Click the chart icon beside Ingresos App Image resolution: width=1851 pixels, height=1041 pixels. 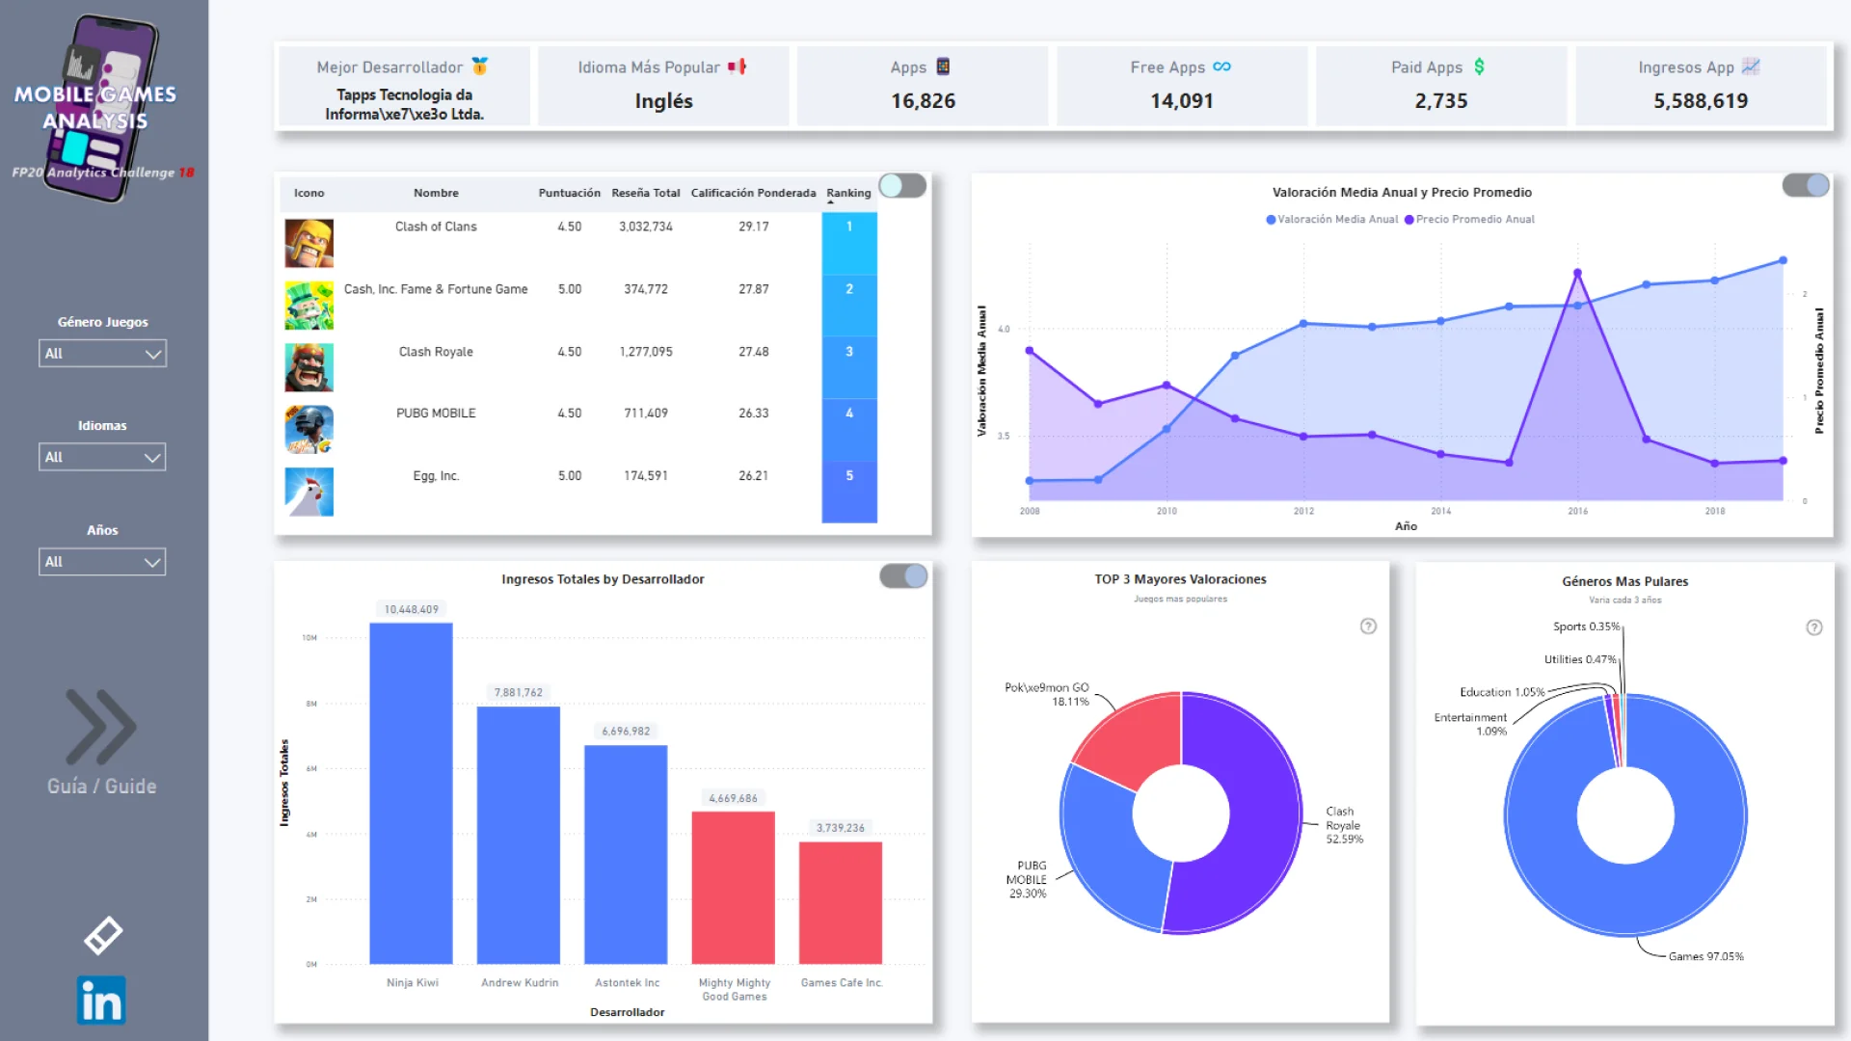[x=1751, y=67]
